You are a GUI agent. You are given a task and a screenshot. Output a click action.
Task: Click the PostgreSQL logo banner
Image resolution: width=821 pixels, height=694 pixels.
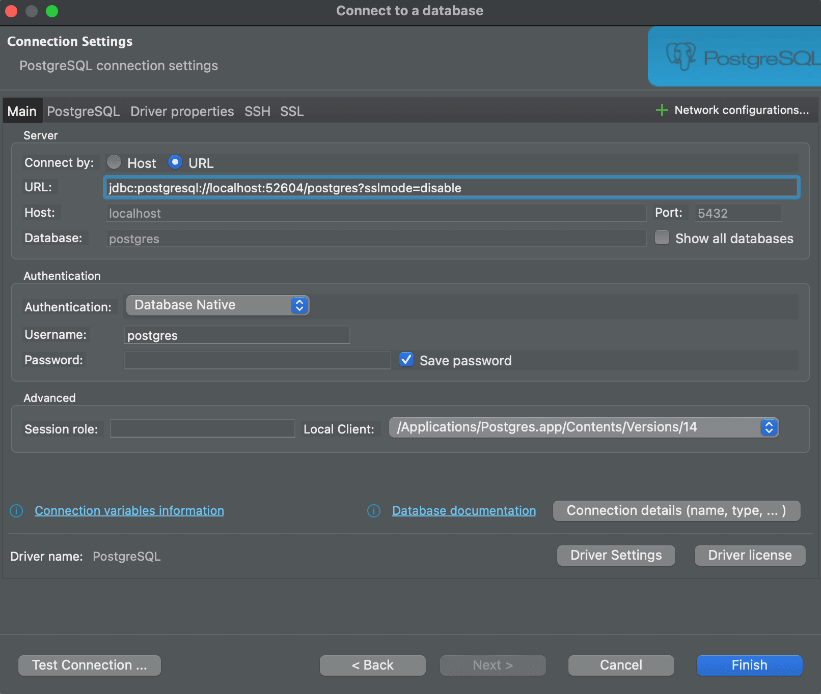[733, 56]
